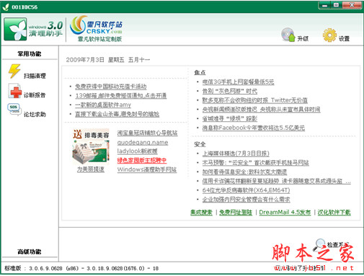Open the ladylook新浪潮 link

pos(137,151)
